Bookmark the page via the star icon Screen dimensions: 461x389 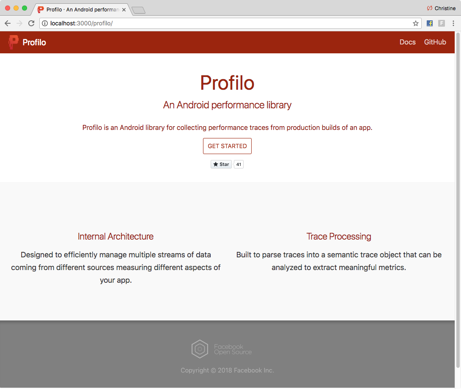click(x=416, y=23)
